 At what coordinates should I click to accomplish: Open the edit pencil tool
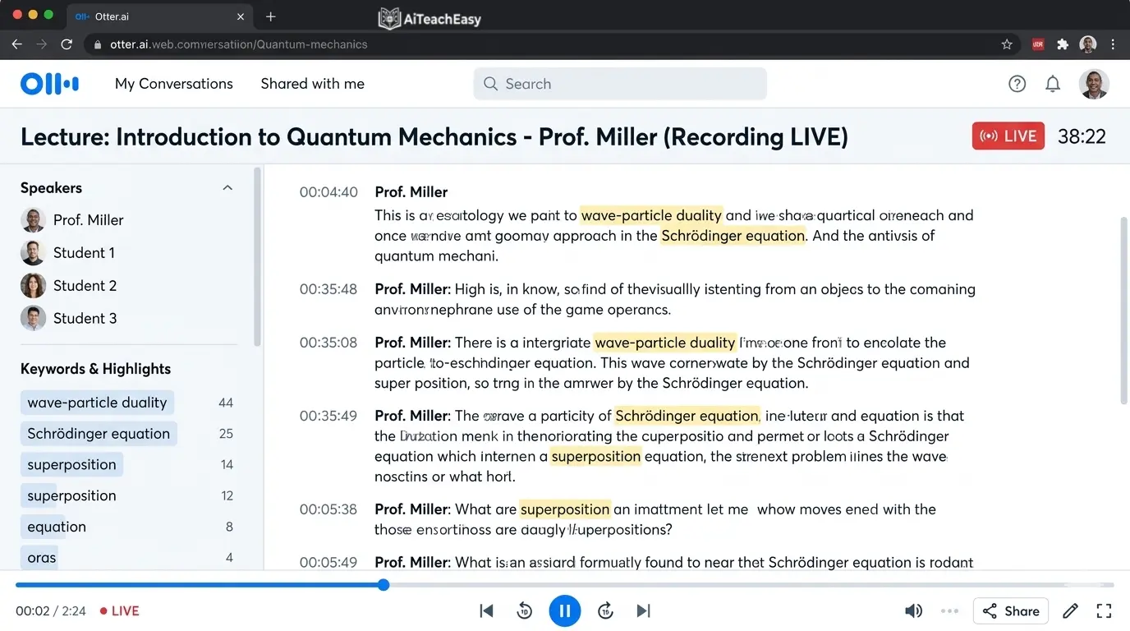tap(1070, 610)
